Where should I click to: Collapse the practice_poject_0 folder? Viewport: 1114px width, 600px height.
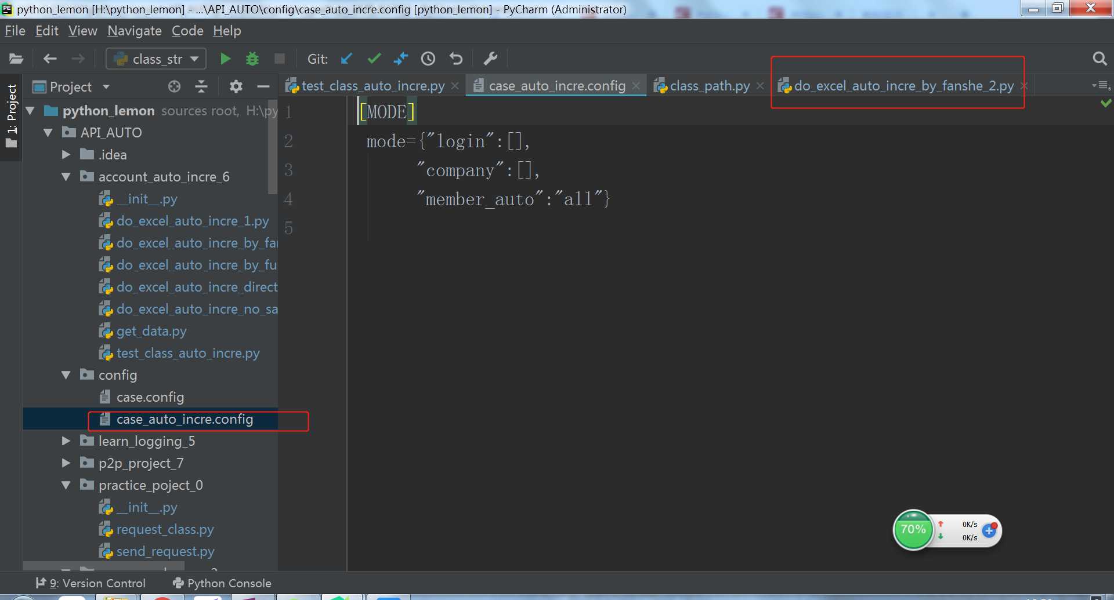point(66,485)
